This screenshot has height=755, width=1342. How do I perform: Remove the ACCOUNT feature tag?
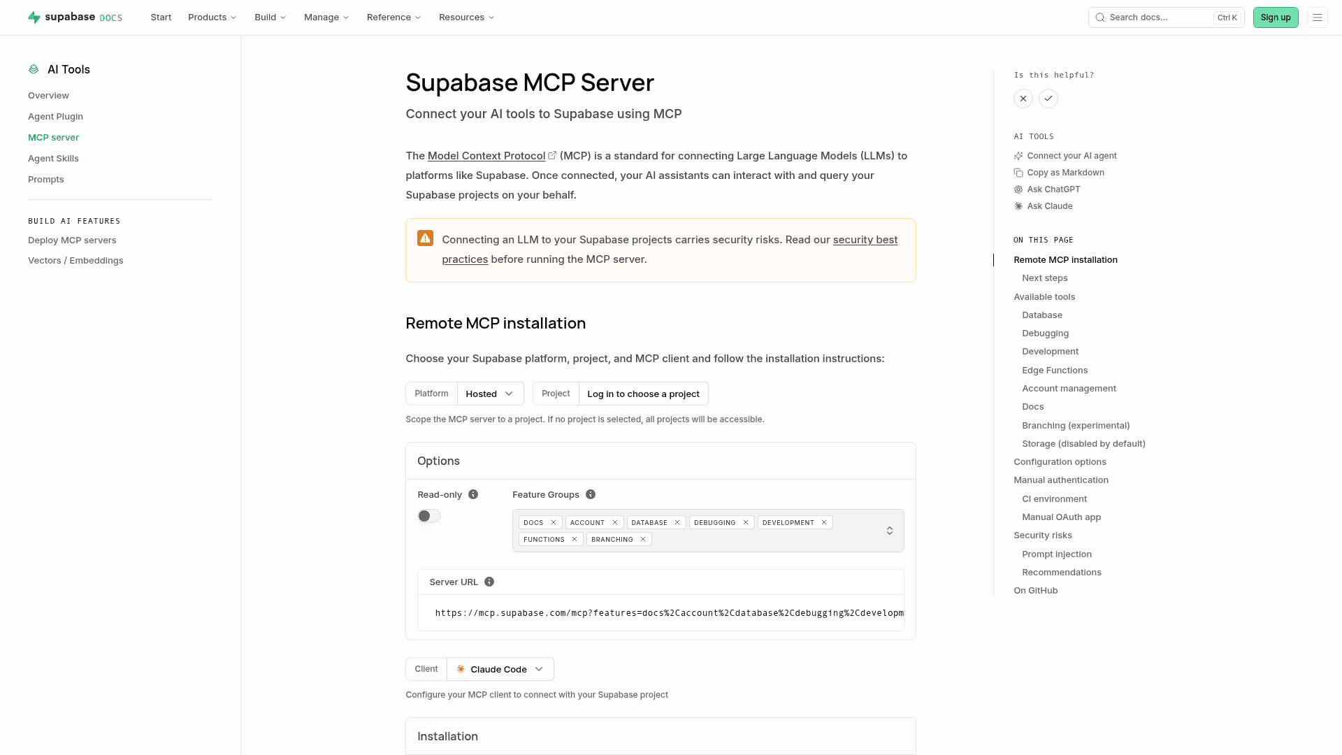point(615,522)
